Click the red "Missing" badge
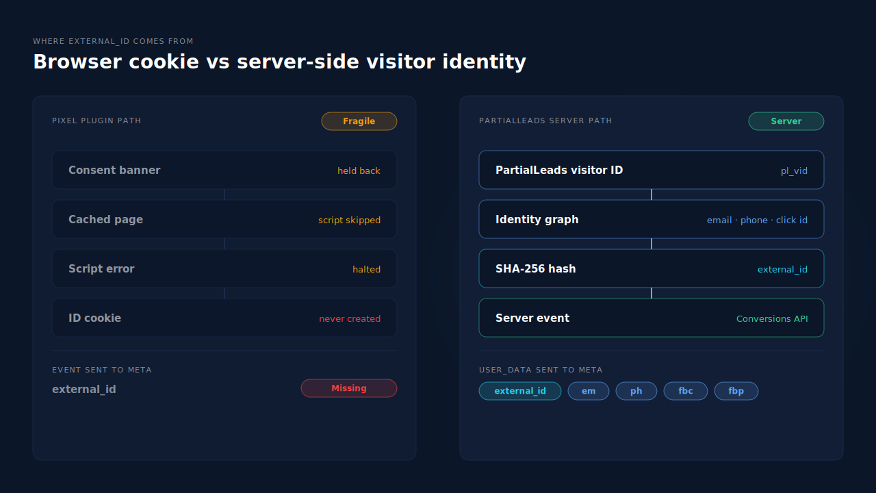This screenshot has width=876, height=493. (349, 388)
